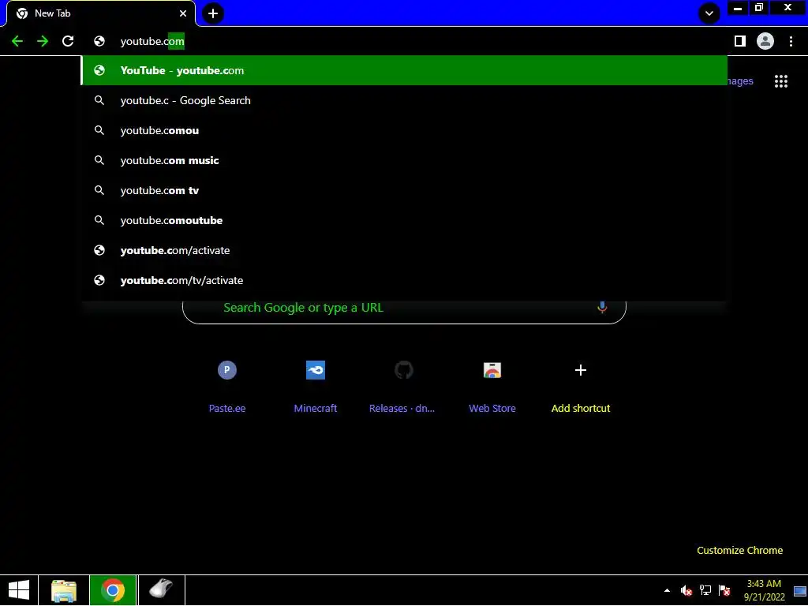The width and height of the screenshot is (808, 606).
Task: Toggle the side panel icon
Action: point(740,41)
